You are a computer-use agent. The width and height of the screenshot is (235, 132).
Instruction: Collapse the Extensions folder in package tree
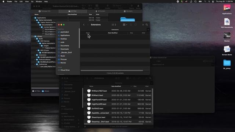click(x=35, y=55)
